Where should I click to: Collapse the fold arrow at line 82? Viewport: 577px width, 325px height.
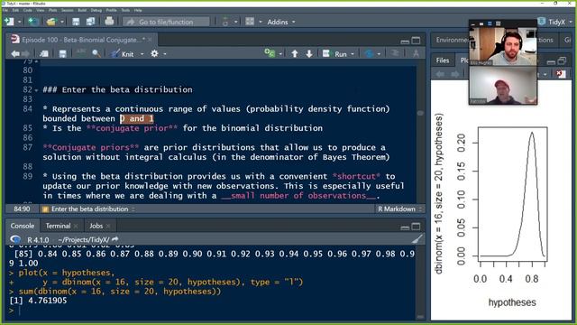point(36,90)
